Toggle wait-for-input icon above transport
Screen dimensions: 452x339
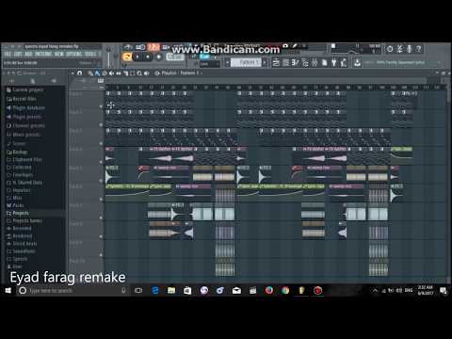point(140,47)
